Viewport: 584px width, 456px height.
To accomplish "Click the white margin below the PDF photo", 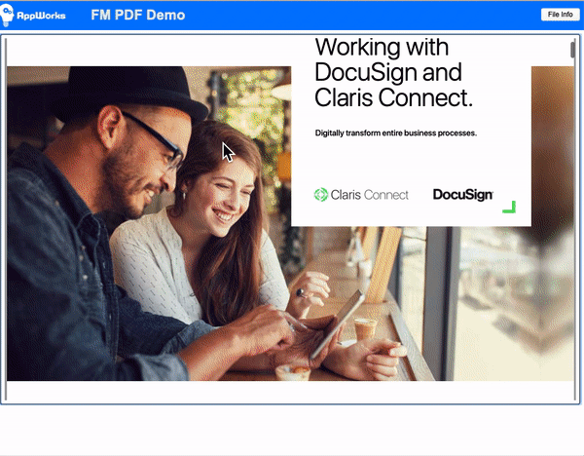I will tap(290, 392).
